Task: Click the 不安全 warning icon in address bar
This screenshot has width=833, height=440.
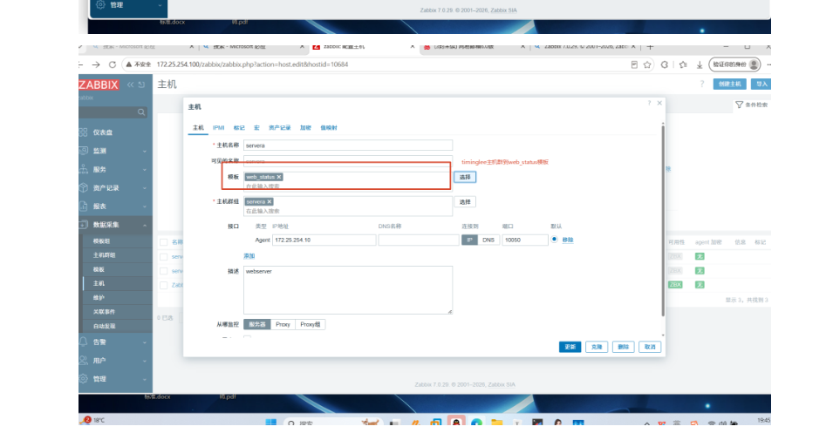Action: (x=128, y=64)
